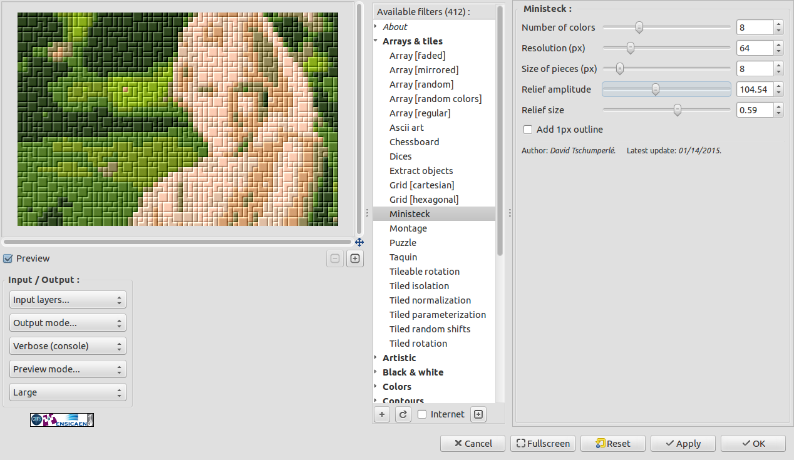Click the Relief size slider
The width and height of the screenshot is (794, 460).
[666, 110]
